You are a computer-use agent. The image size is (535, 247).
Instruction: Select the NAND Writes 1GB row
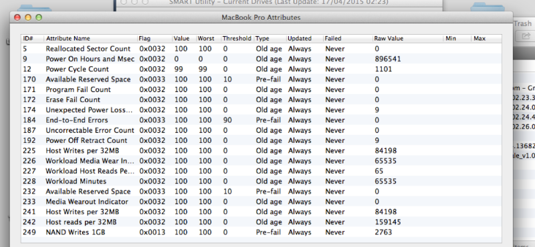click(x=261, y=232)
